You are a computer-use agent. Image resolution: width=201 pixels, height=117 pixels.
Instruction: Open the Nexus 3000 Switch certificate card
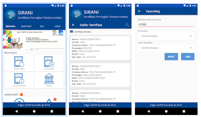tap(100, 75)
